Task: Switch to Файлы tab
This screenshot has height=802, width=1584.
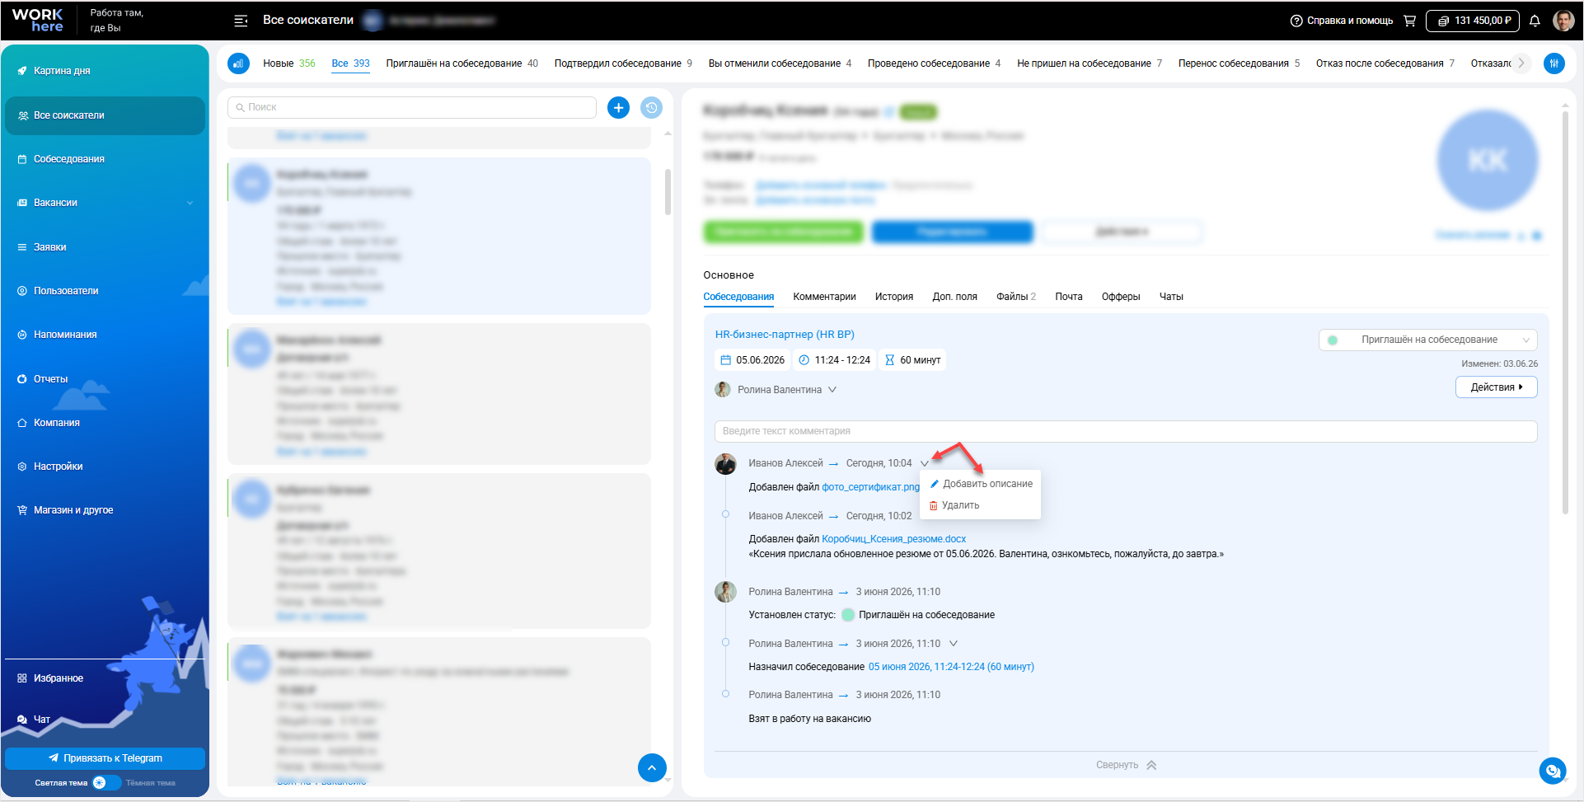Action: (x=1015, y=297)
